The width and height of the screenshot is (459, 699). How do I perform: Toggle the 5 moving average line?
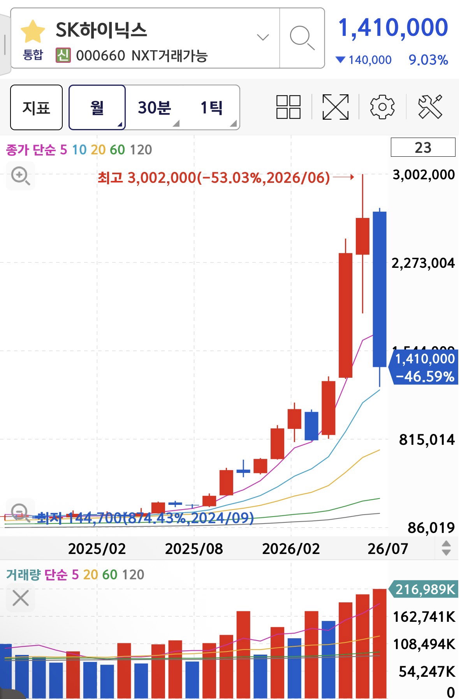coord(63,150)
